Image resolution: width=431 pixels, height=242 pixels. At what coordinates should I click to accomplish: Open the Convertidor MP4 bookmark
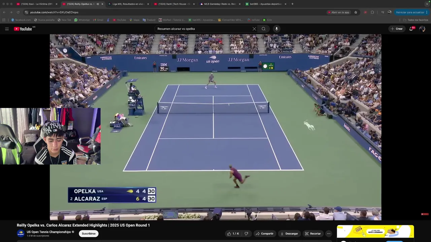(230, 20)
